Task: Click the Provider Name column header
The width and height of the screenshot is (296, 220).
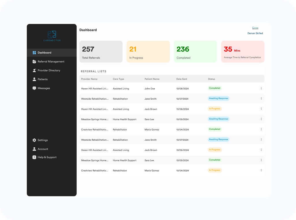Action: [90, 79]
